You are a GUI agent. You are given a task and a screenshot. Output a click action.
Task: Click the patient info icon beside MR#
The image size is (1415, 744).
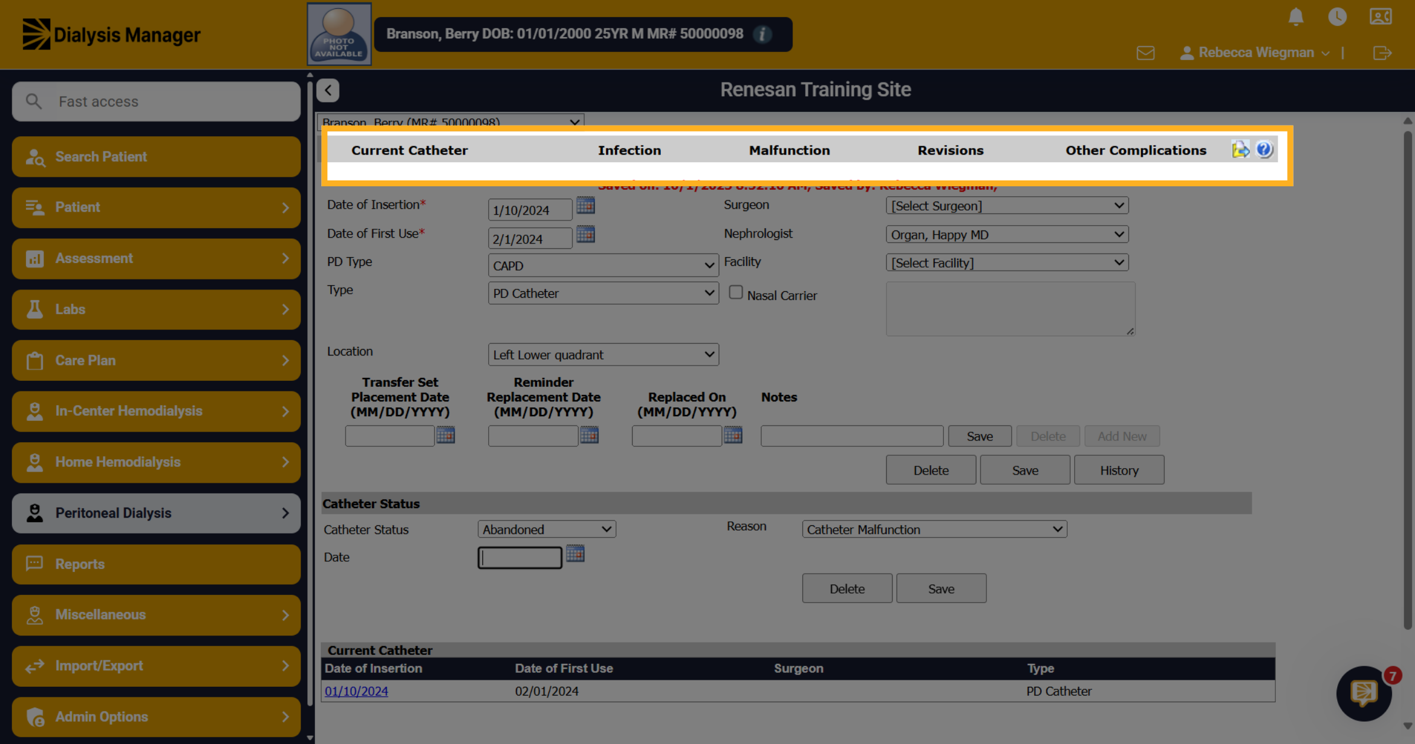(762, 34)
